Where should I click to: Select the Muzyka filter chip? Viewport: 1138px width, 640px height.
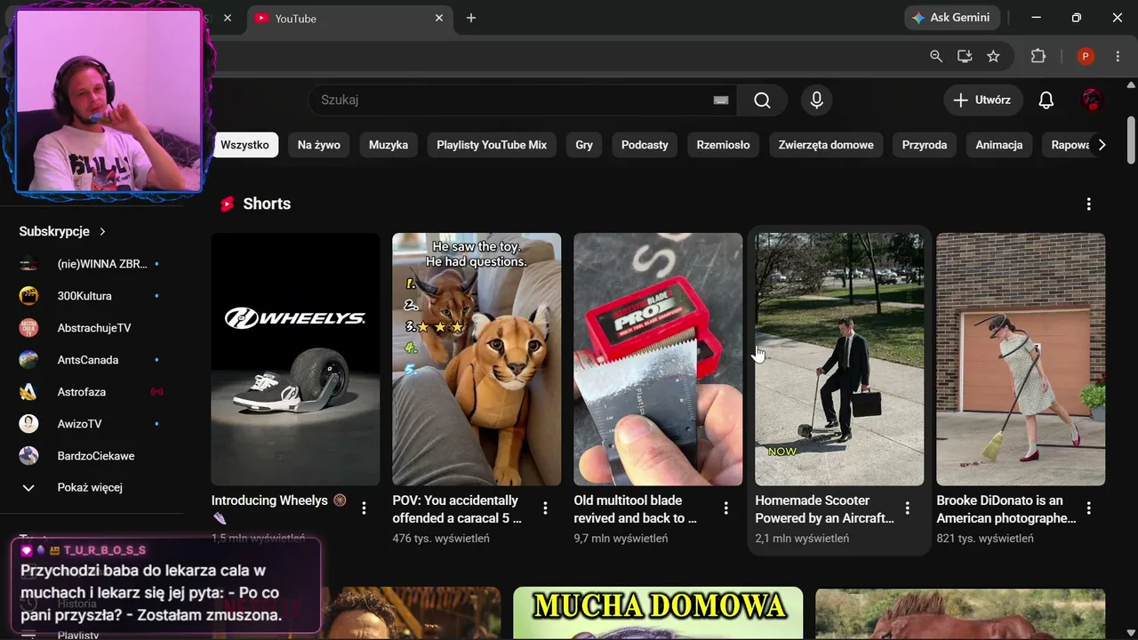389,145
